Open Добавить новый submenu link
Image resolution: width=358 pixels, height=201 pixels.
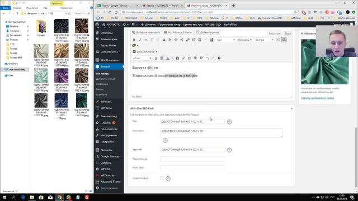(106, 79)
